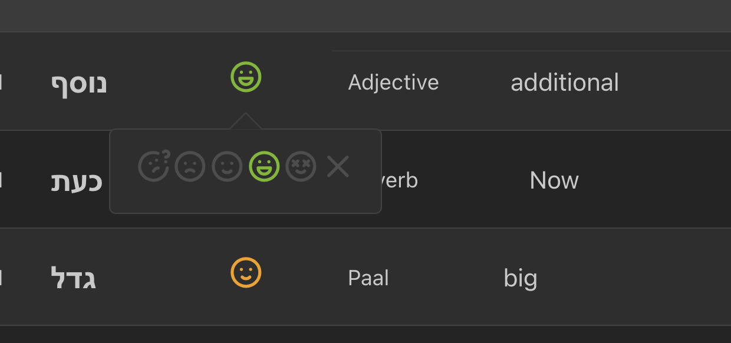731x343 pixels.
Task: Click the Hebrew word גדל
Action: pyautogui.click(x=74, y=278)
